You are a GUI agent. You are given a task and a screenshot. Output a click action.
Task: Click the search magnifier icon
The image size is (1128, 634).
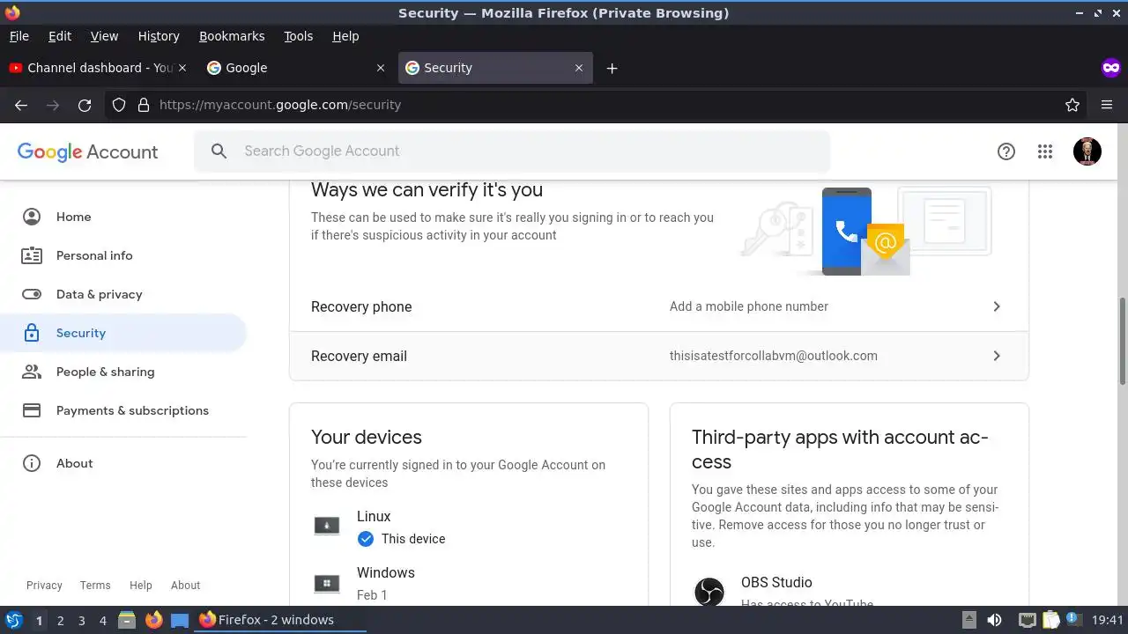click(219, 151)
